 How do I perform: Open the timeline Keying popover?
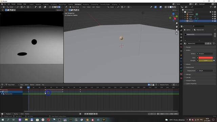16,114
